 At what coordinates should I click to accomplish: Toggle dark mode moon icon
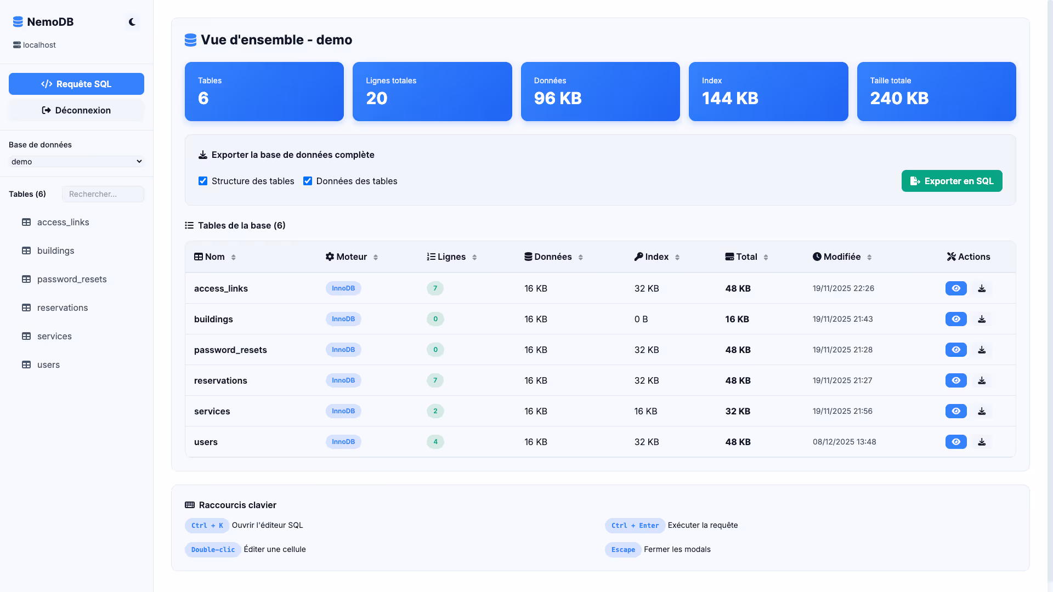(132, 22)
